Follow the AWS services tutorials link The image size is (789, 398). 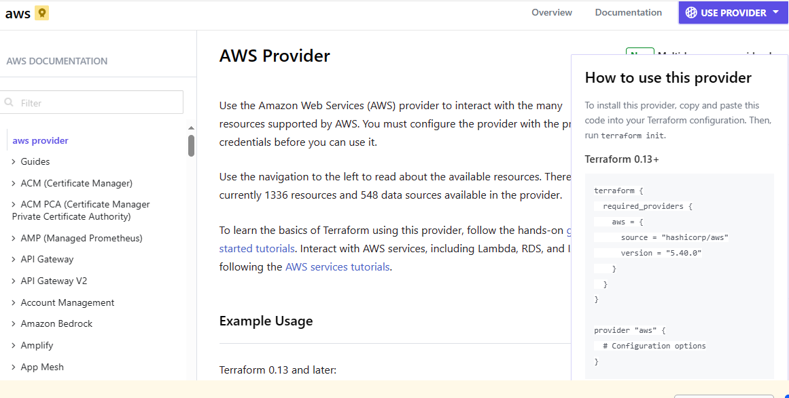pos(337,266)
